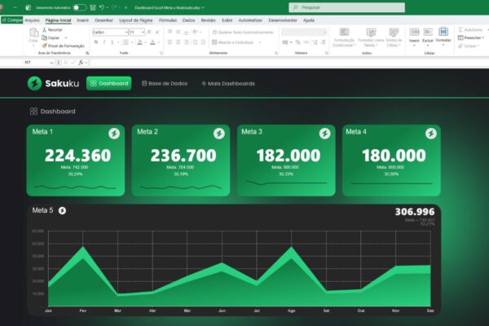This screenshot has width=489, height=326.
Task: Expand the Copiar dropdown arrow
Action: [x=66, y=37]
